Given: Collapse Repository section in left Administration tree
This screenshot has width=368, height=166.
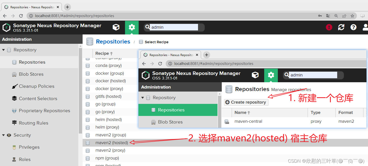Looking at the screenshot, I should [4, 50].
